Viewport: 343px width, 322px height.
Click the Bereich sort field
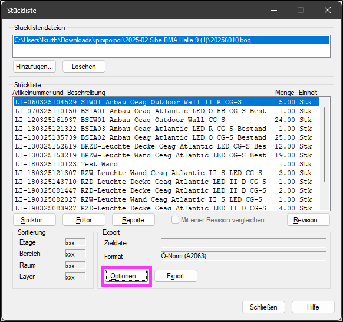pos(75,254)
